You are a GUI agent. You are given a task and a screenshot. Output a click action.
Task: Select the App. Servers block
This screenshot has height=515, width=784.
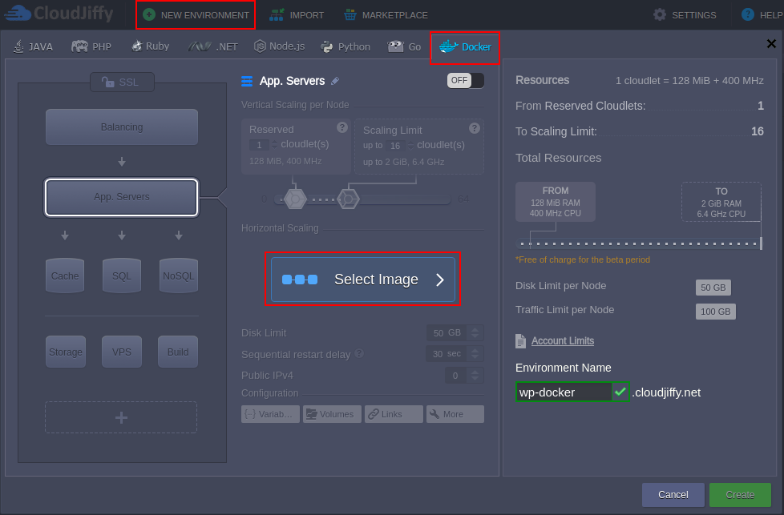click(122, 197)
